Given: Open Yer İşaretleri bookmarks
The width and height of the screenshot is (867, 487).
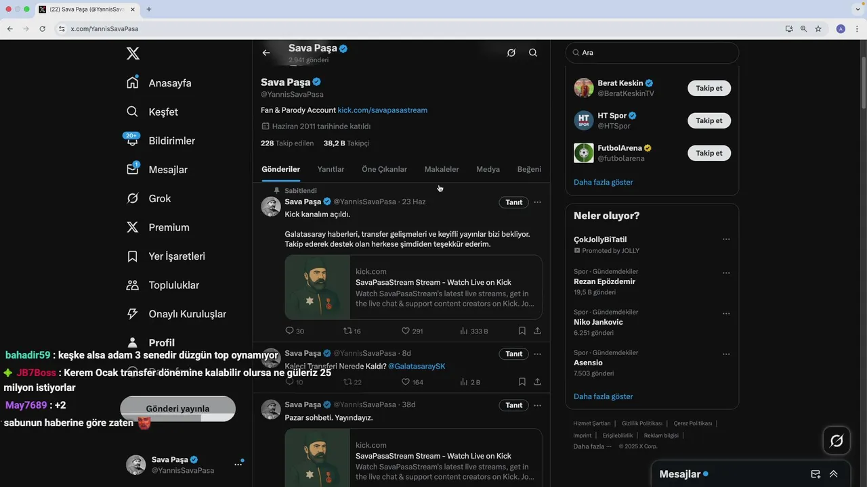Looking at the screenshot, I should 166,256.
